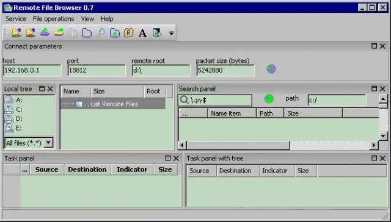391x222 pixels.
Task: Click the search path field showing c:/
Action: (337, 100)
